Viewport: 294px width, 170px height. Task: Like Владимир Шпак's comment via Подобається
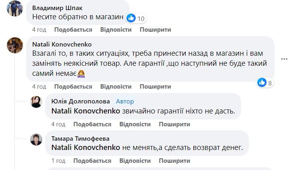coord(73,30)
